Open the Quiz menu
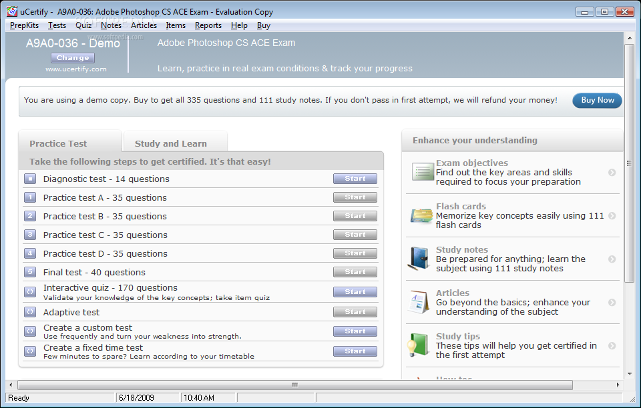641x408 pixels. pyautogui.click(x=83, y=25)
